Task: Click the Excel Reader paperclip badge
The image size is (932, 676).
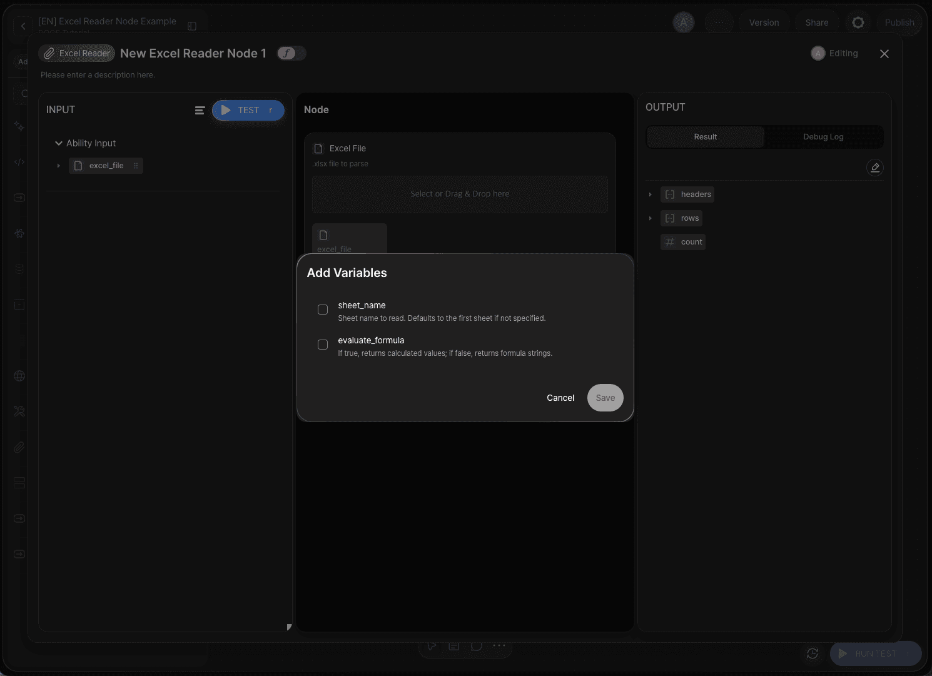Action: pos(76,53)
